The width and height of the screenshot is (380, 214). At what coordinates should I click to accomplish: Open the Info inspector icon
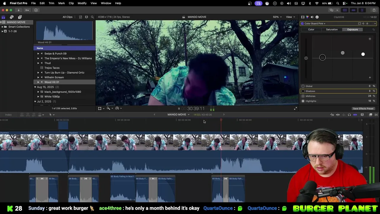(x=317, y=17)
